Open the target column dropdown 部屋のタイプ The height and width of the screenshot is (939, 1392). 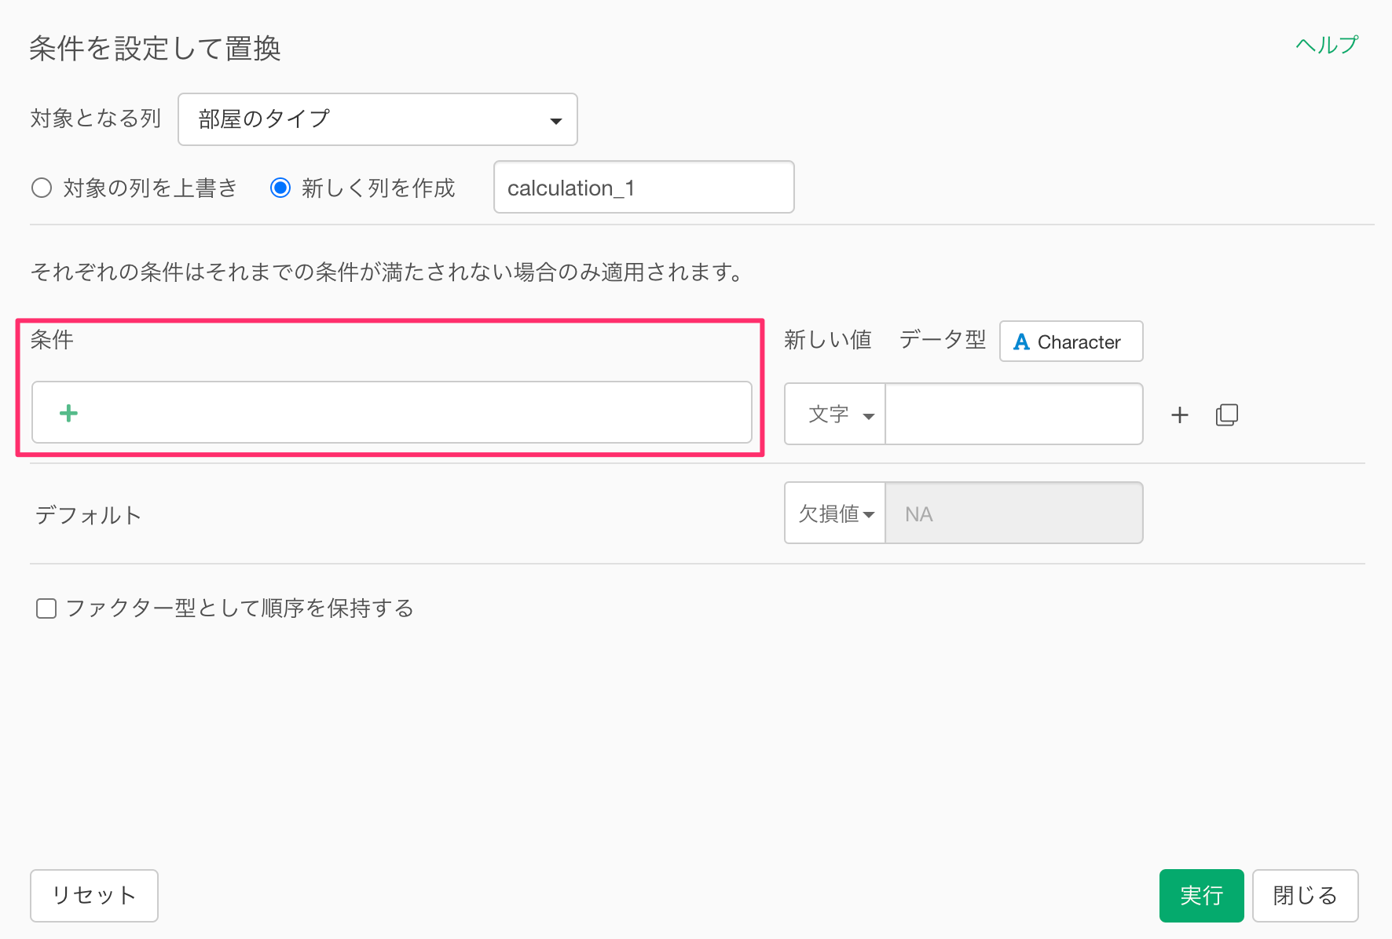378,119
